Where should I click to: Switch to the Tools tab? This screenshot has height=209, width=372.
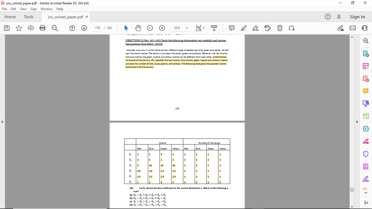(x=29, y=17)
